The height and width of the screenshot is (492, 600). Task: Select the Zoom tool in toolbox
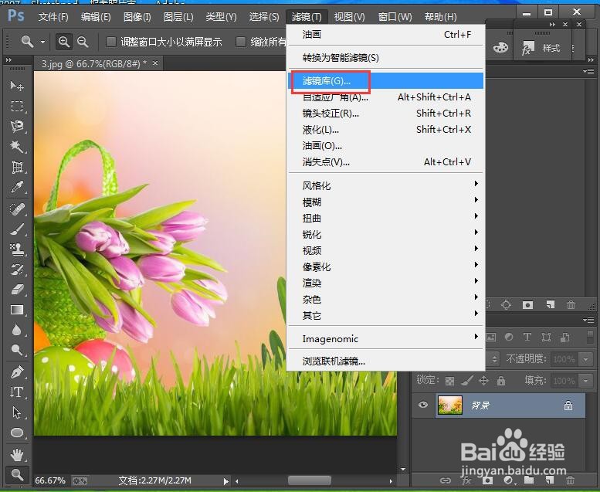[x=17, y=475]
